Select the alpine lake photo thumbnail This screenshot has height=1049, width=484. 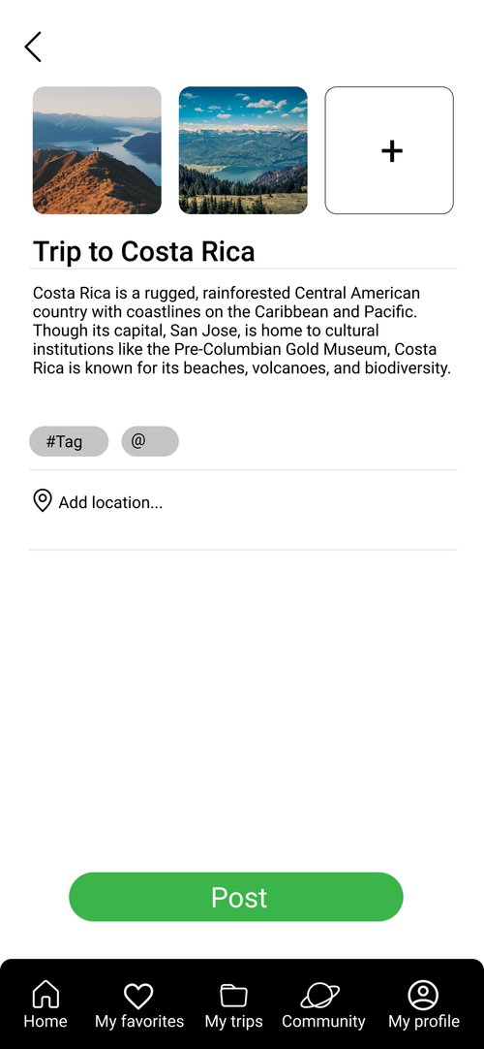coord(243,150)
